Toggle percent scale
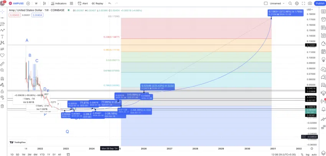This screenshot has width=326, height=156. [x=302, y=154]
